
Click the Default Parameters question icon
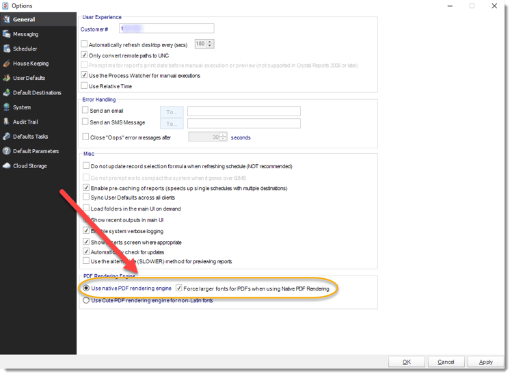click(6, 151)
